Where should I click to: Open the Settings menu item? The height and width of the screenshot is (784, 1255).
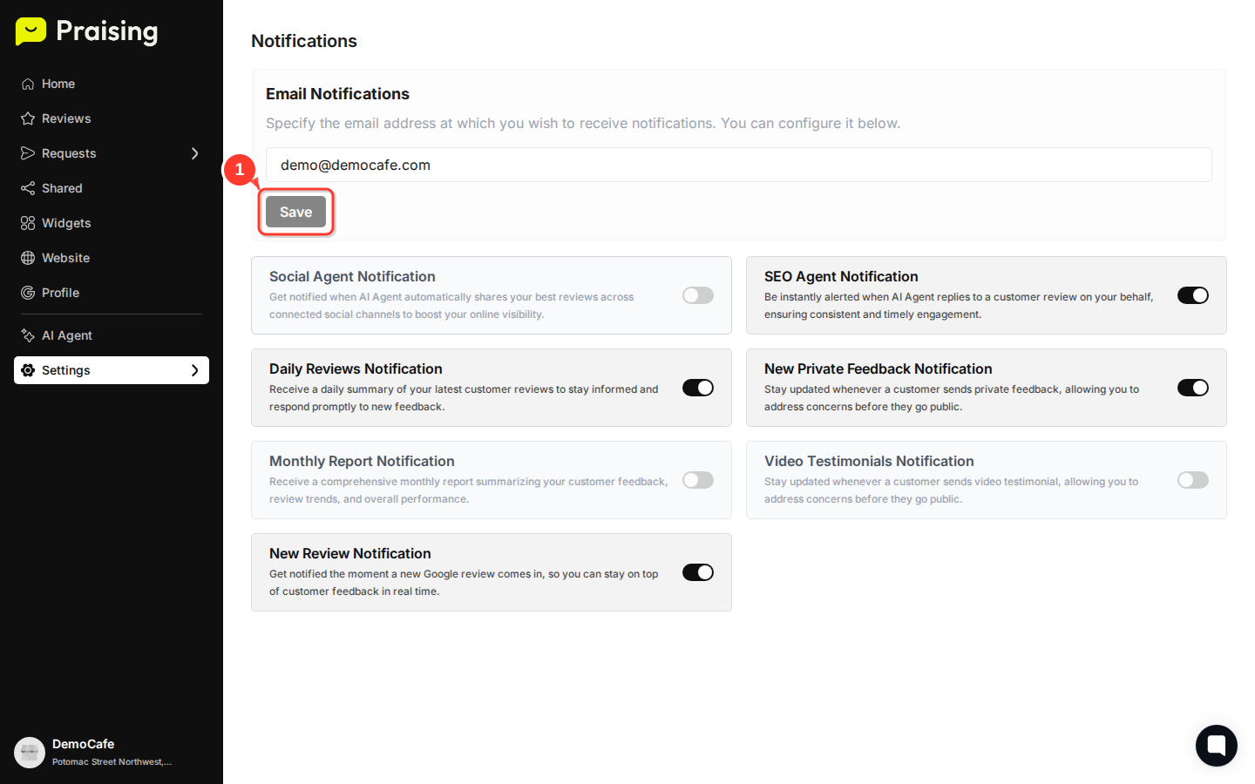(x=66, y=369)
